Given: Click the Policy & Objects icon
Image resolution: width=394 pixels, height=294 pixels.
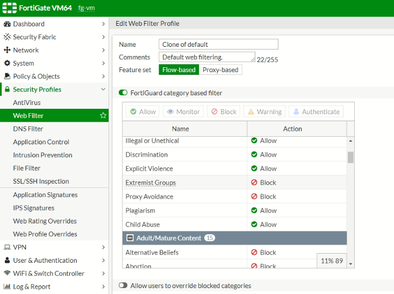Looking at the screenshot, I should click(7, 76).
